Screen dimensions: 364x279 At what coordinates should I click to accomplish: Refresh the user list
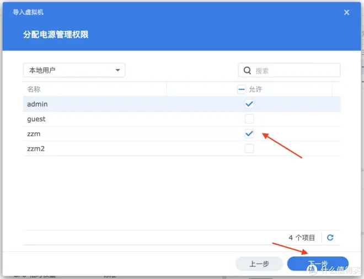pyautogui.click(x=330, y=238)
